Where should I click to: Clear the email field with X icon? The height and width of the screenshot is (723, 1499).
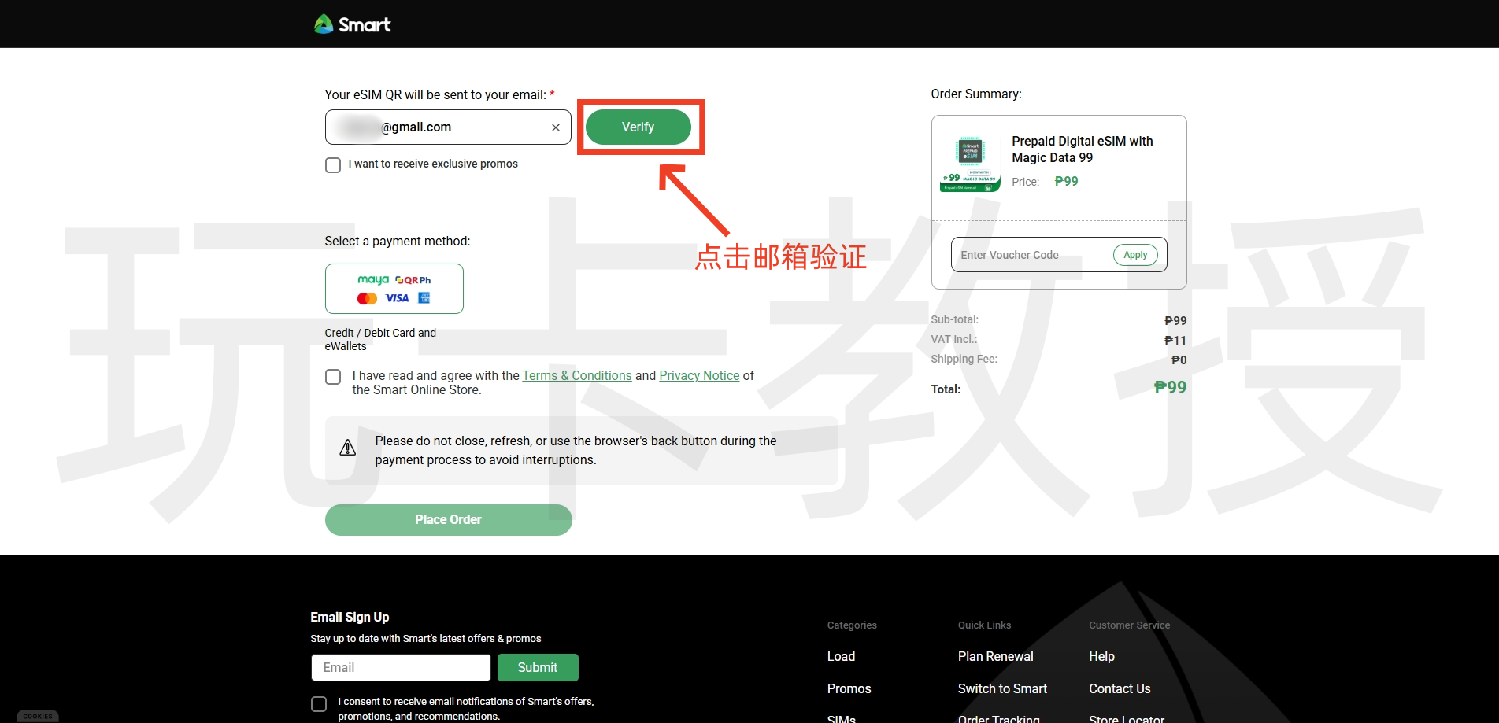click(x=556, y=127)
